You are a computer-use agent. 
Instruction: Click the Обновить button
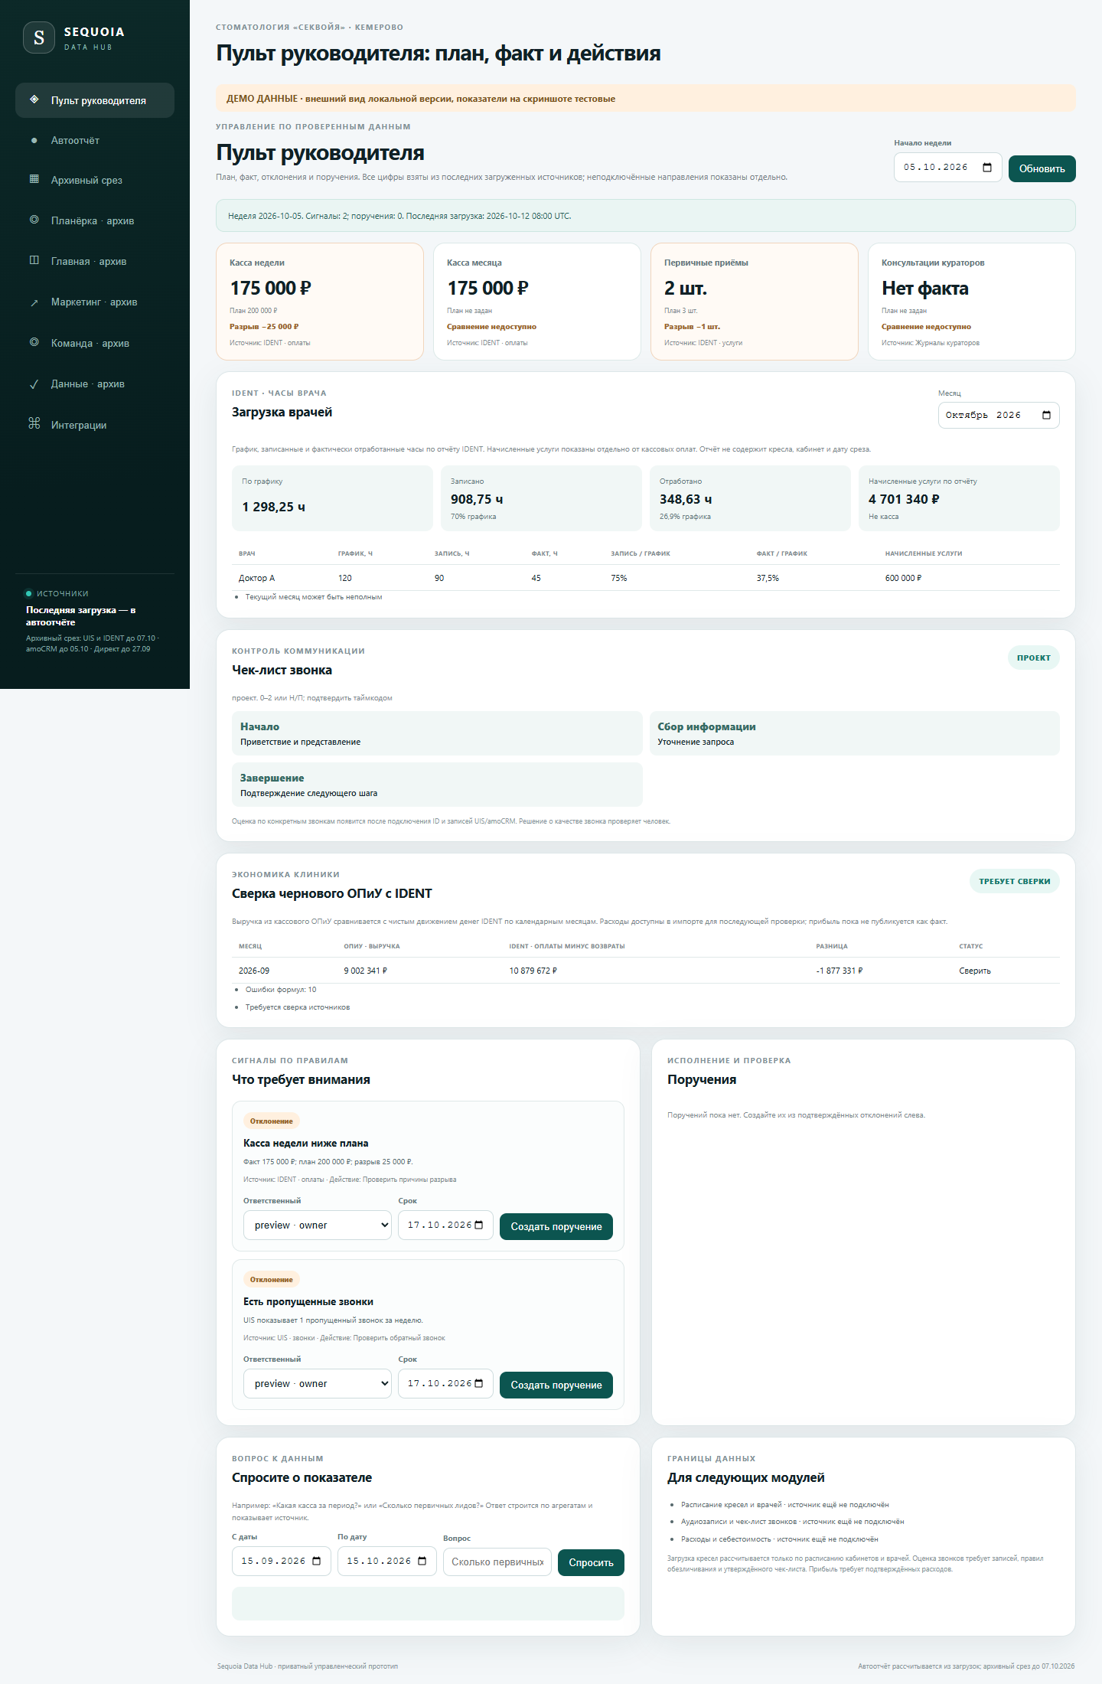1042,168
